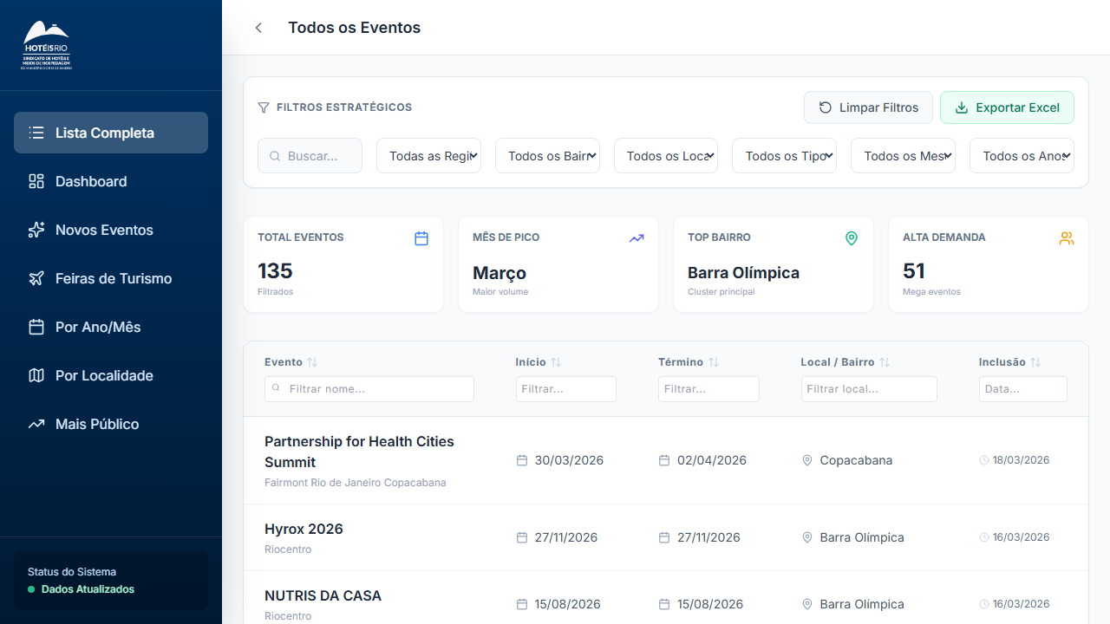Image resolution: width=1110 pixels, height=624 pixels.
Task: Open Novos Eventos via its sparkle icon
Action: click(x=36, y=230)
